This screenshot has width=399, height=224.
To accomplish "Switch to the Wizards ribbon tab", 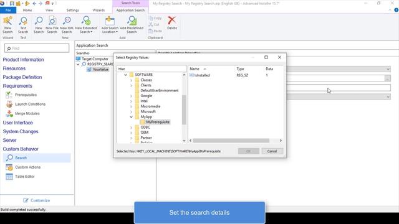I will click(99, 10).
